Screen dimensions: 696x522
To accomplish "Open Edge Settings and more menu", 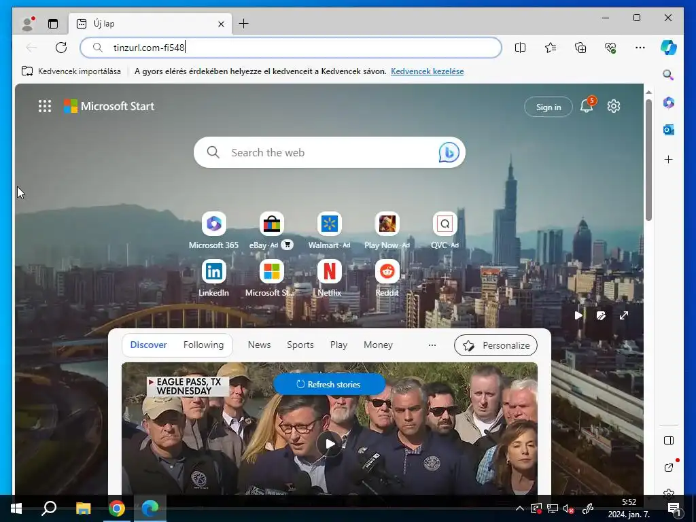I will (640, 48).
